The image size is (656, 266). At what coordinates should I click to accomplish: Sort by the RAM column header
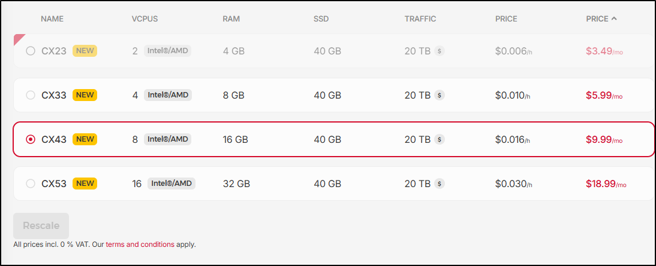point(231,19)
